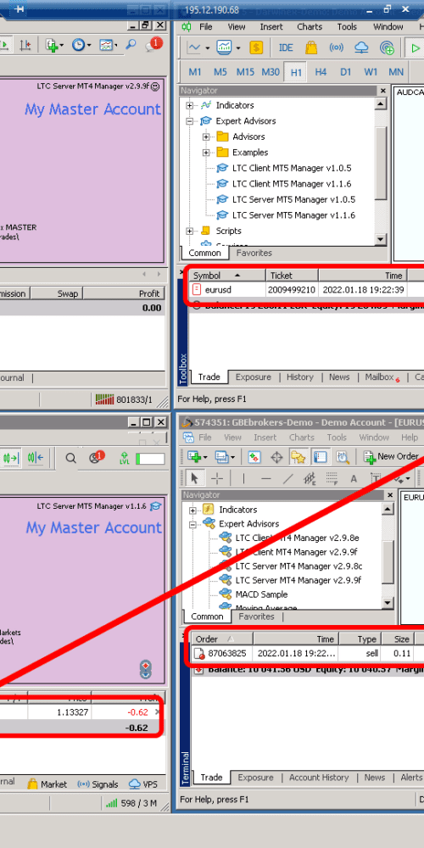Click the New Order button
This screenshot has height=848, width=424.
393,456
